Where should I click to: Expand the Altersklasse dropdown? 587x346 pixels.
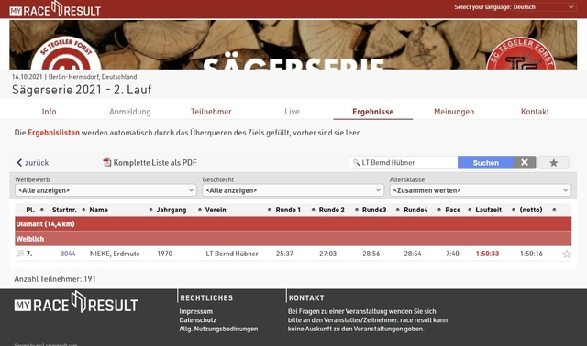481,190
